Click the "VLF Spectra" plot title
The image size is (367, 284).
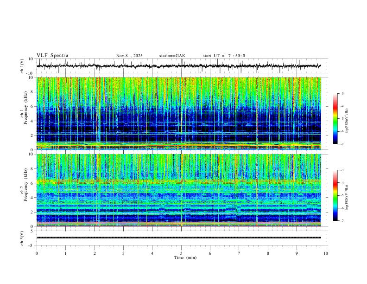(52, 56)
